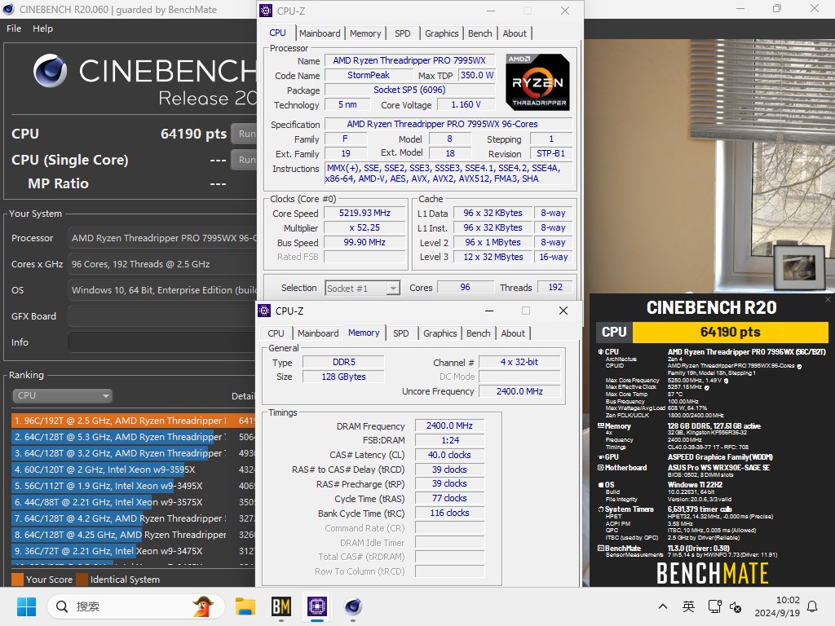Click the Memory Size 128 GBytes value
The height and width of the screenshot is (626, 835).
[343, 377]
